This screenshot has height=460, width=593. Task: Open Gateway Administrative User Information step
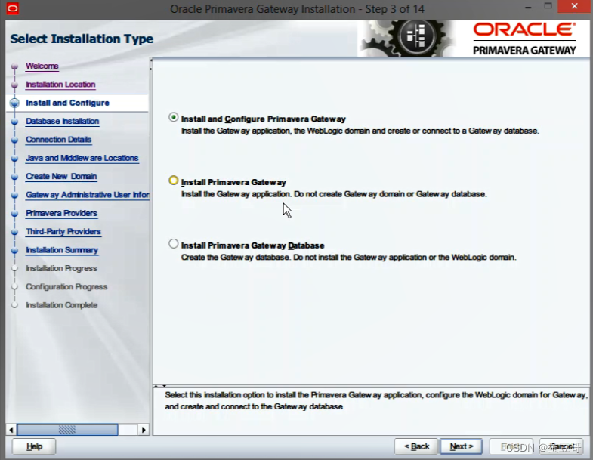coord(88,195)
